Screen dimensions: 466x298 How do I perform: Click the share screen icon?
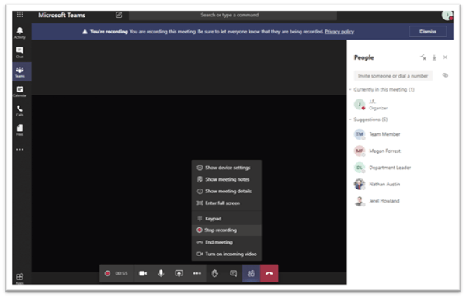[179, 273]
